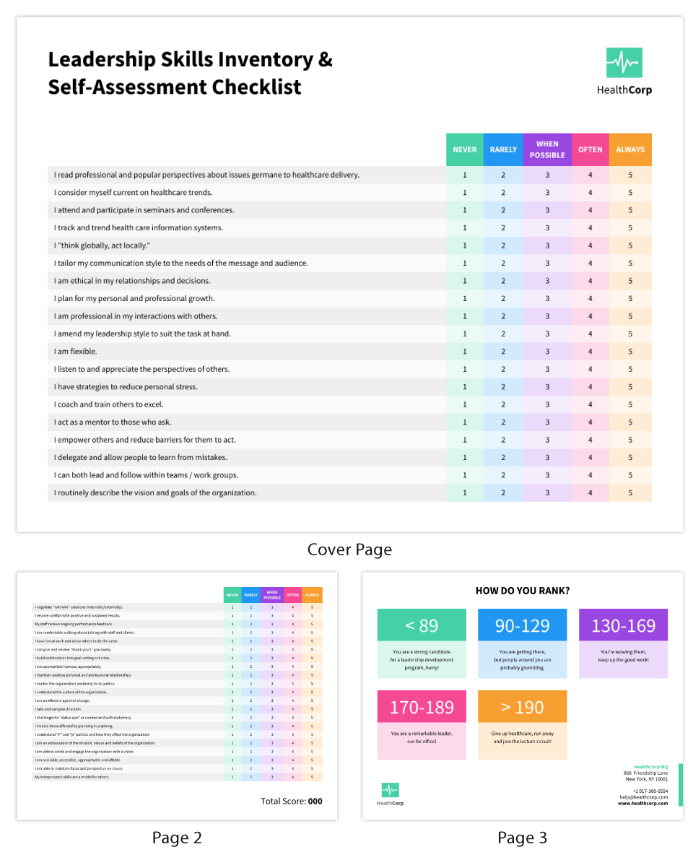The height and width of the screenshot is (860, 693).
Task: Mark rating 4 for "I am ethical in my relationships and decisions."
Action: 590,281
